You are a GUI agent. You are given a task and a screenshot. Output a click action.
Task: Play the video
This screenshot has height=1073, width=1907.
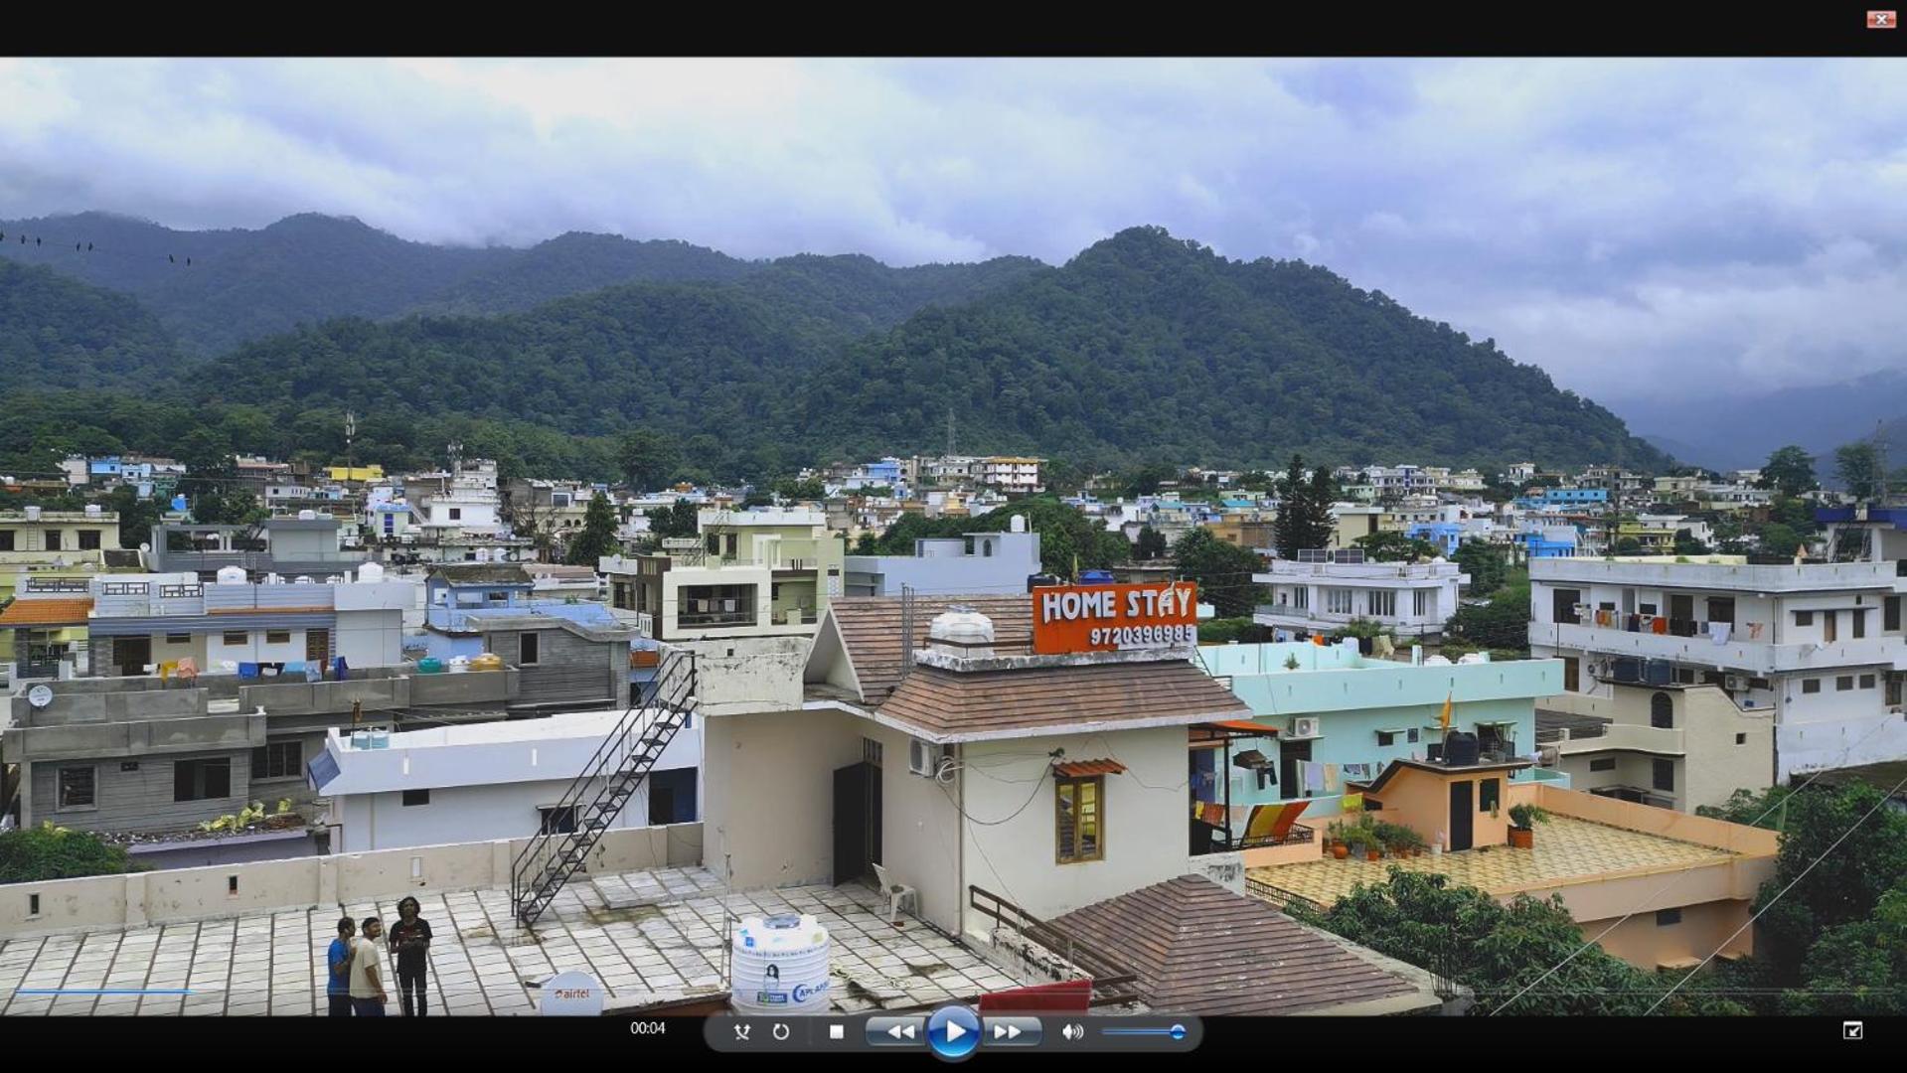pos(953,1032)
